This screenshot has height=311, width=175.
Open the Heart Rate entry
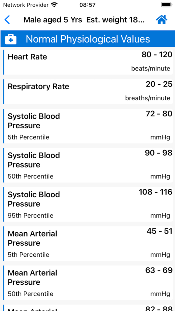point(87,62)
